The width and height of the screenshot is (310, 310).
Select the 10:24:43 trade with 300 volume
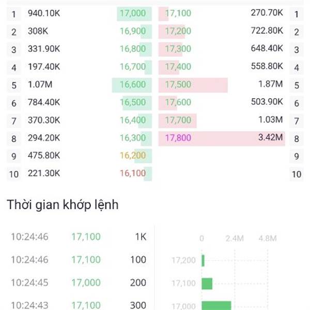click(x=79, y=305)
